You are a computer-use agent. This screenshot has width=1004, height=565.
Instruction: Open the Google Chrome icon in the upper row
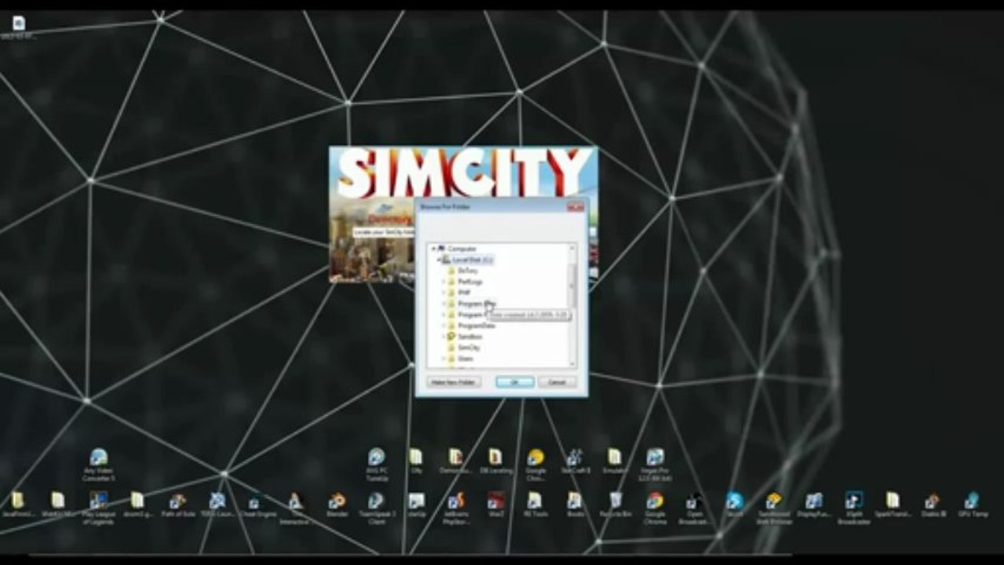(535, 463)
